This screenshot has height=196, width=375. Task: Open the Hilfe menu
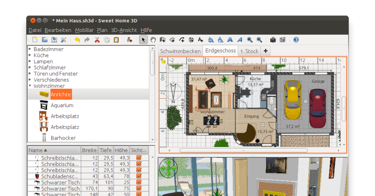pos(146,30)
